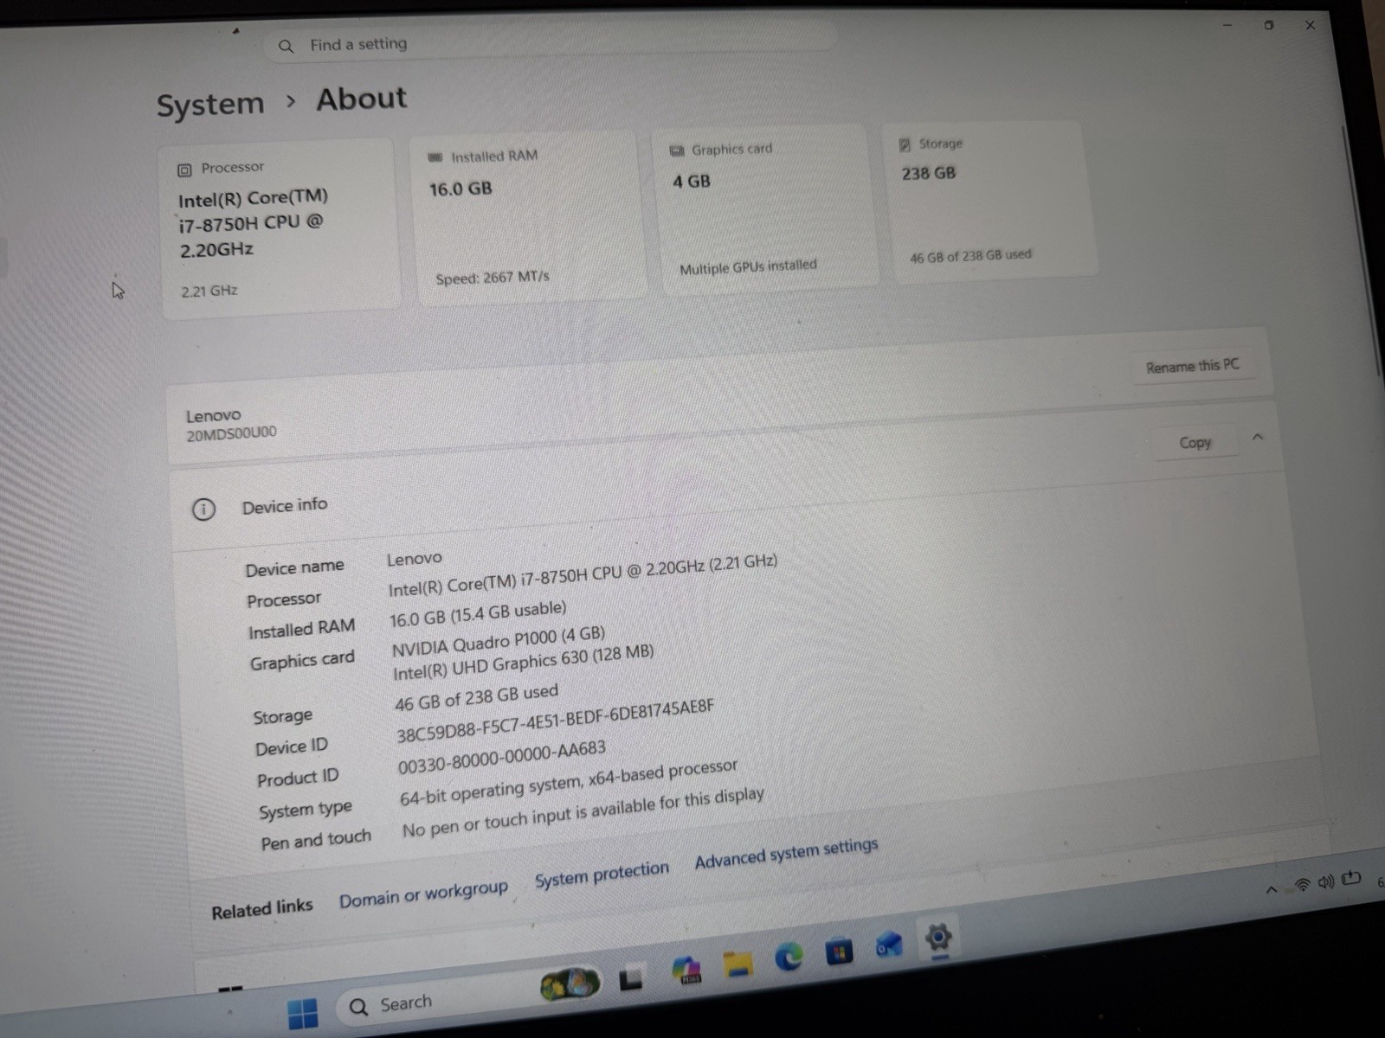Screen dimensions: 1385x1038
Task: Open System protection link
Action: pos(602,874)
